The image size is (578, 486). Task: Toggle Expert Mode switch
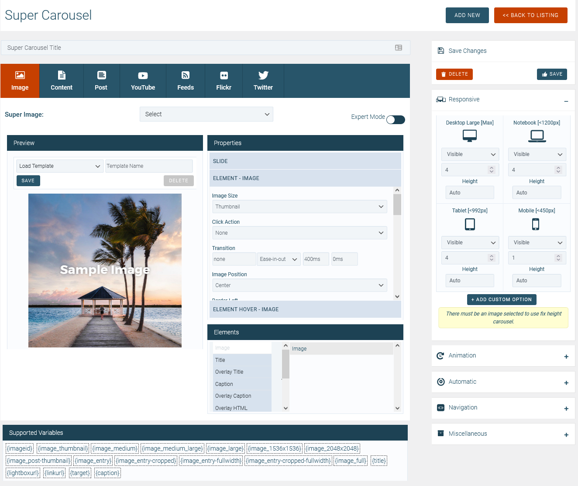click(396, 120)
